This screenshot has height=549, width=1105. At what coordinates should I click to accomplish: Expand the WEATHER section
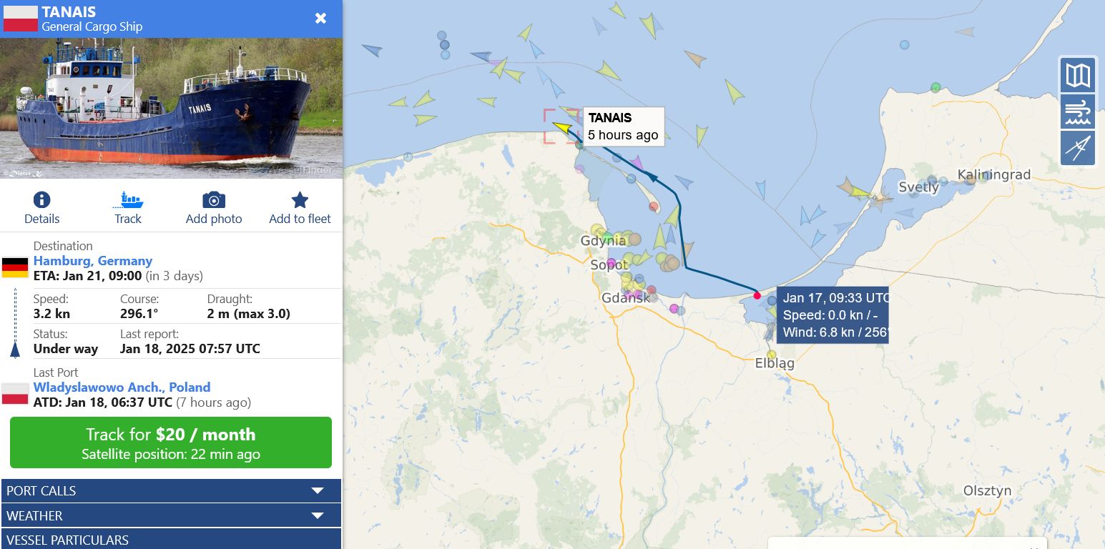[172, 515]
